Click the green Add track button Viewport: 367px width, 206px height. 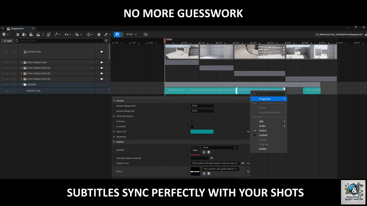click(7, 41)
